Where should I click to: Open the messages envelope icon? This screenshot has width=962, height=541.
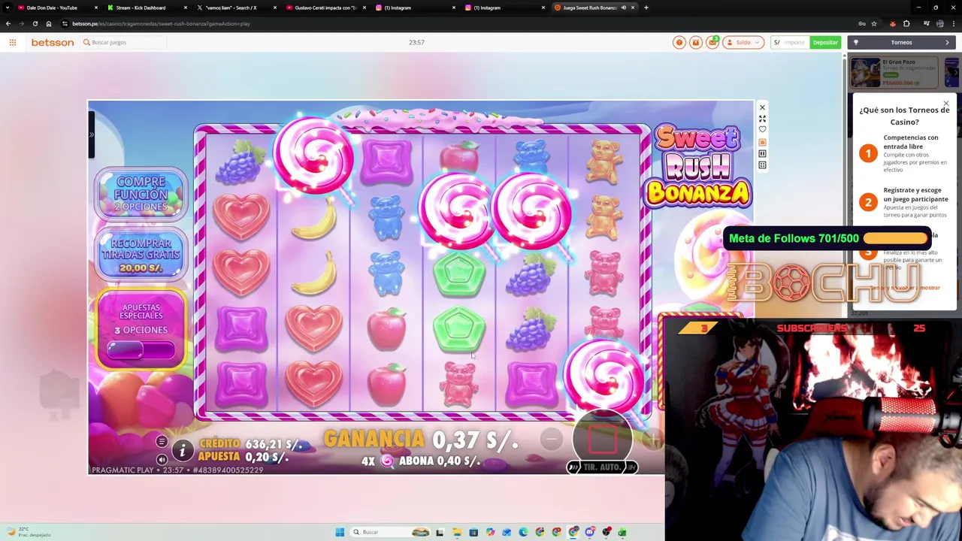coord(712,42)
